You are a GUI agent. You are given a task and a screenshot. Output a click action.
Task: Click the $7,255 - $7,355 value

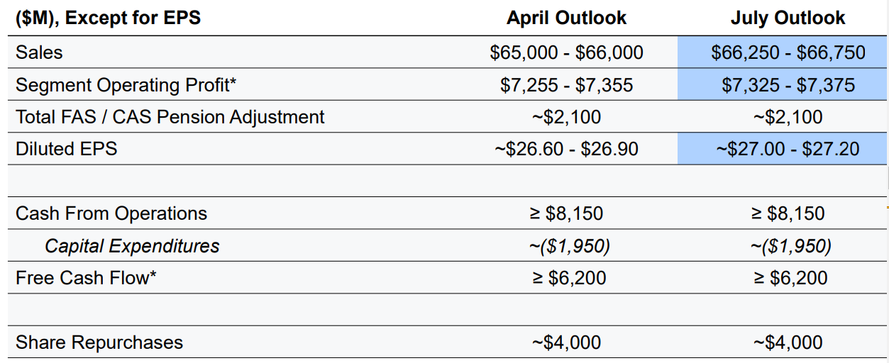(x=566, y=85)
